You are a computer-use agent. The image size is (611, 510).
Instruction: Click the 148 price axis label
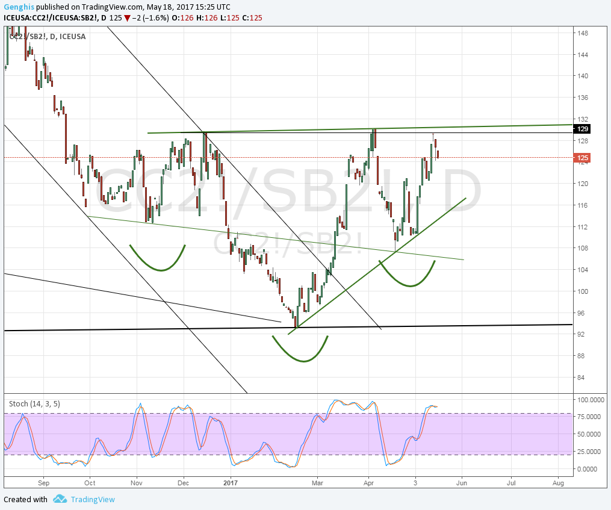click(x=583, y=34)
